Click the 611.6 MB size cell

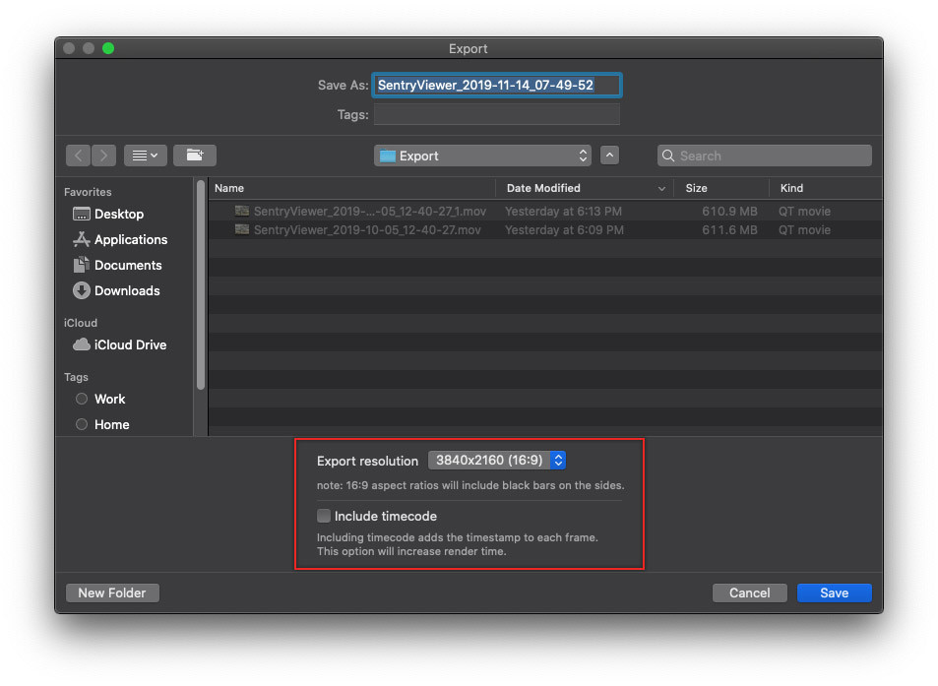[729, 230]
